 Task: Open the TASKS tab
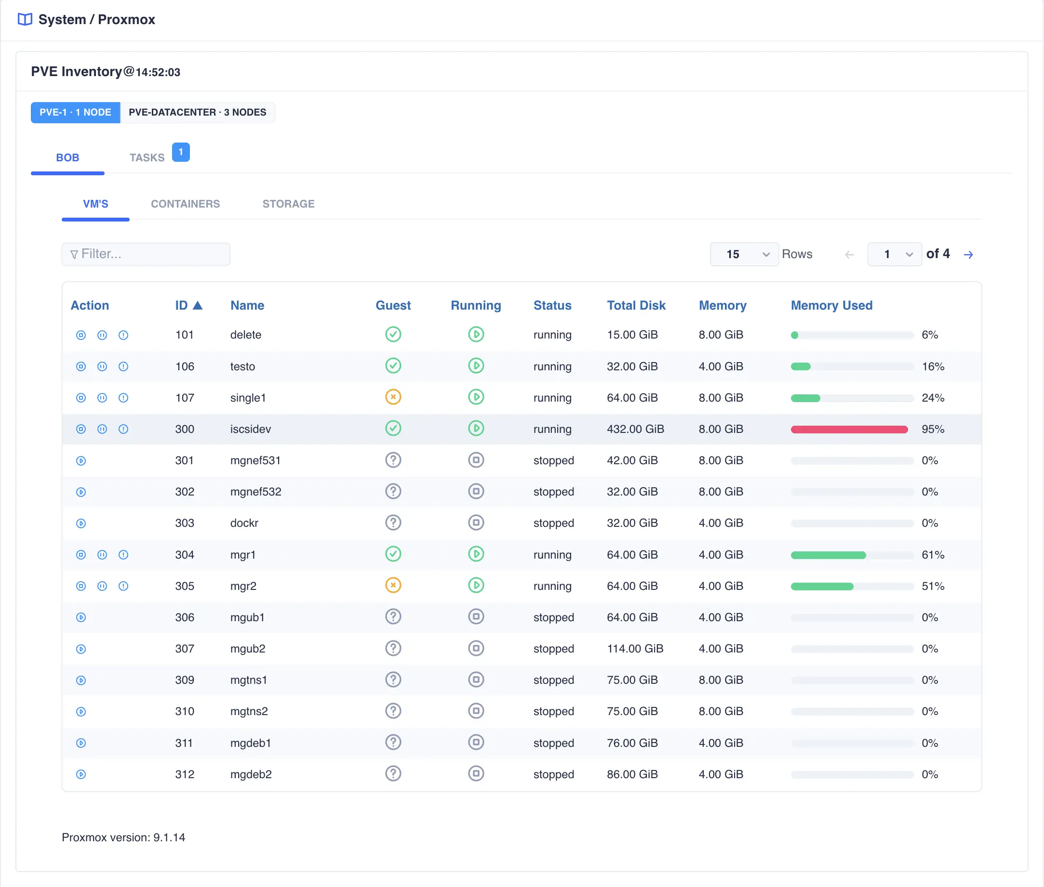click(x=147, y=158)
